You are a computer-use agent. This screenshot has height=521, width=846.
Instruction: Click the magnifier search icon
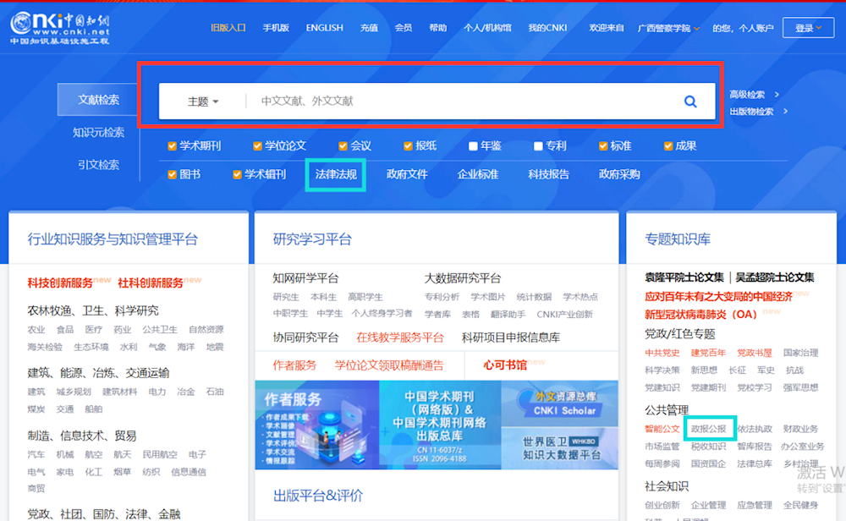point(690,101)
